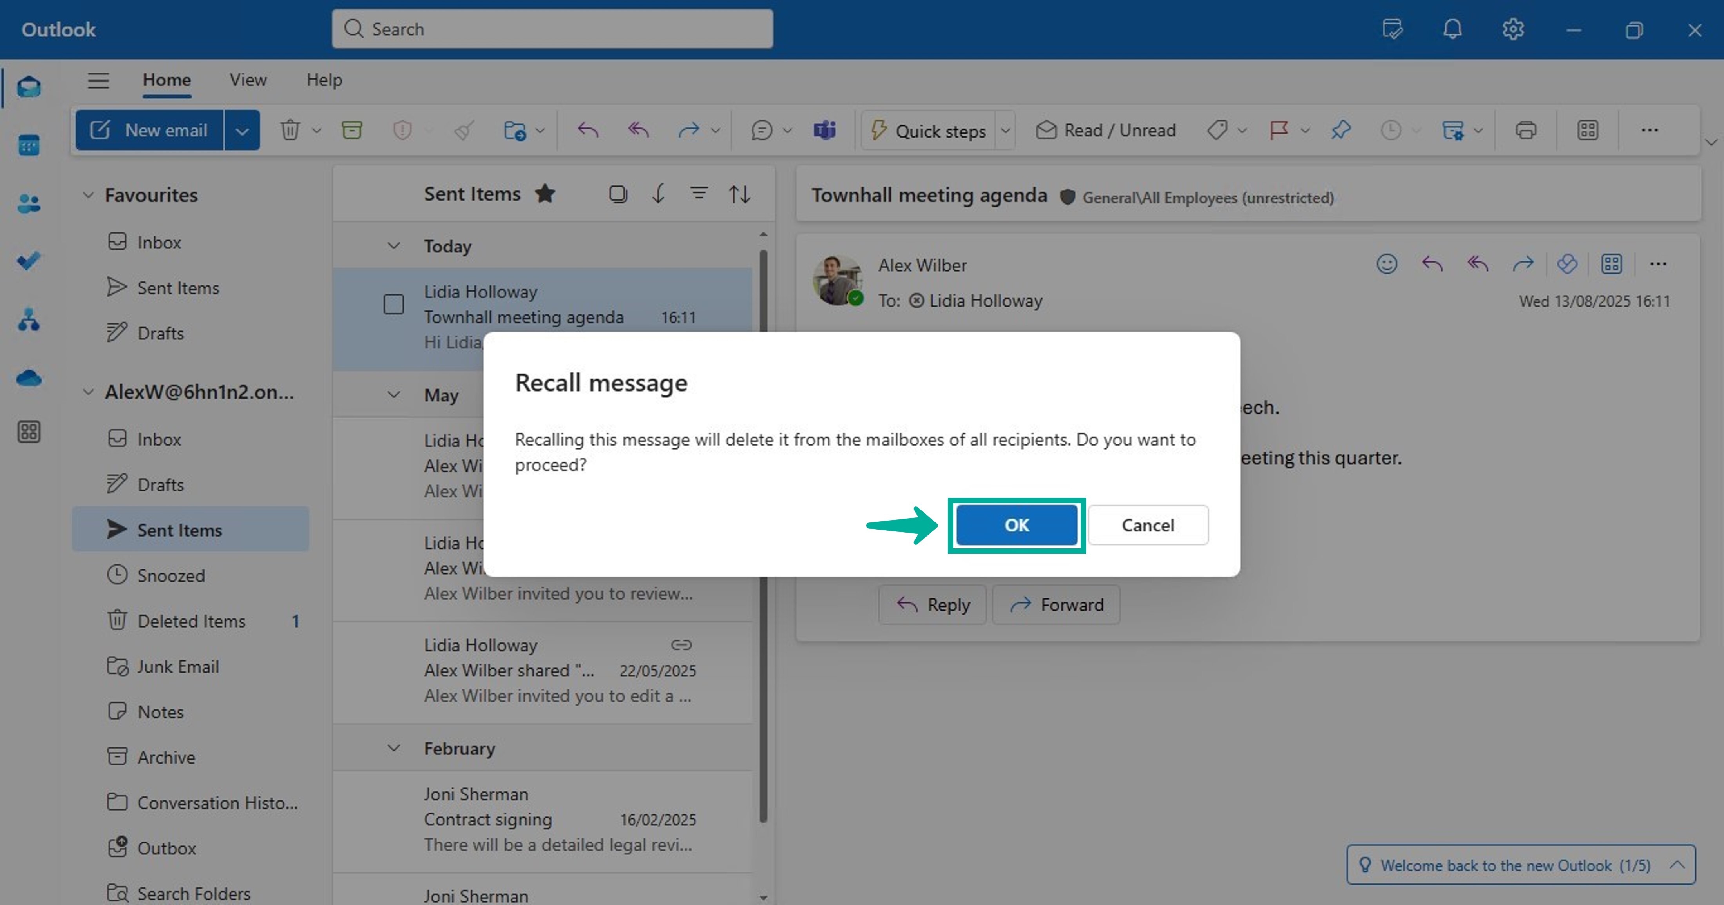Click inside the Search field
Image resolution: width=1724 pixels, height=905 pixels.
[551, 29]
